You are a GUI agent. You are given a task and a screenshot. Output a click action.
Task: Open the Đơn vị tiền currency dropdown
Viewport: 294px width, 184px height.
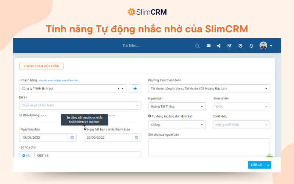[x=241, y=106]
